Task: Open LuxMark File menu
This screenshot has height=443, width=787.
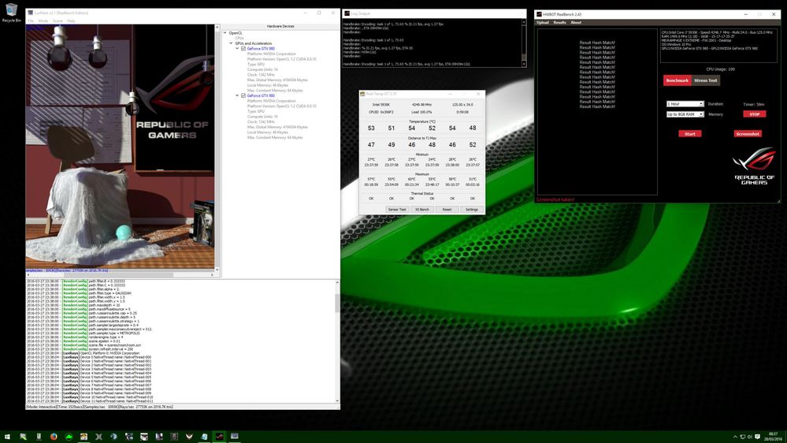Action: [x=31, y=21]
